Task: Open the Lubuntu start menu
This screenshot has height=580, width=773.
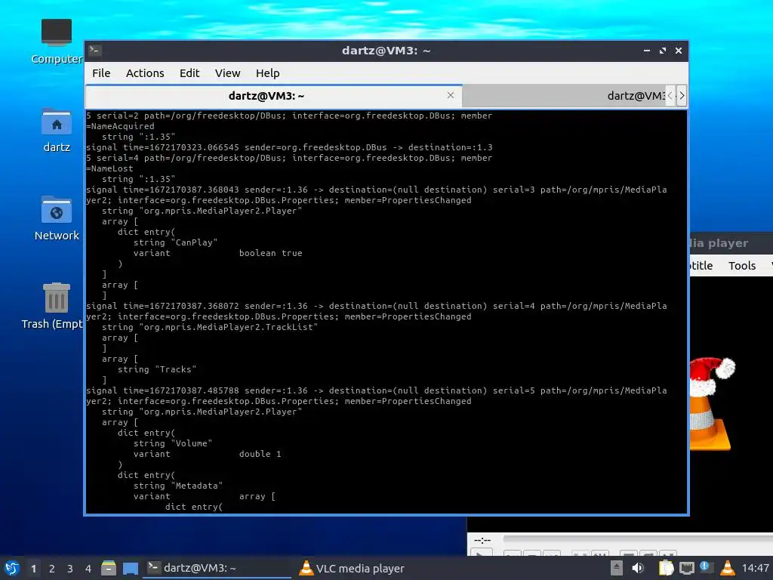Action: (x=11, y=569)
